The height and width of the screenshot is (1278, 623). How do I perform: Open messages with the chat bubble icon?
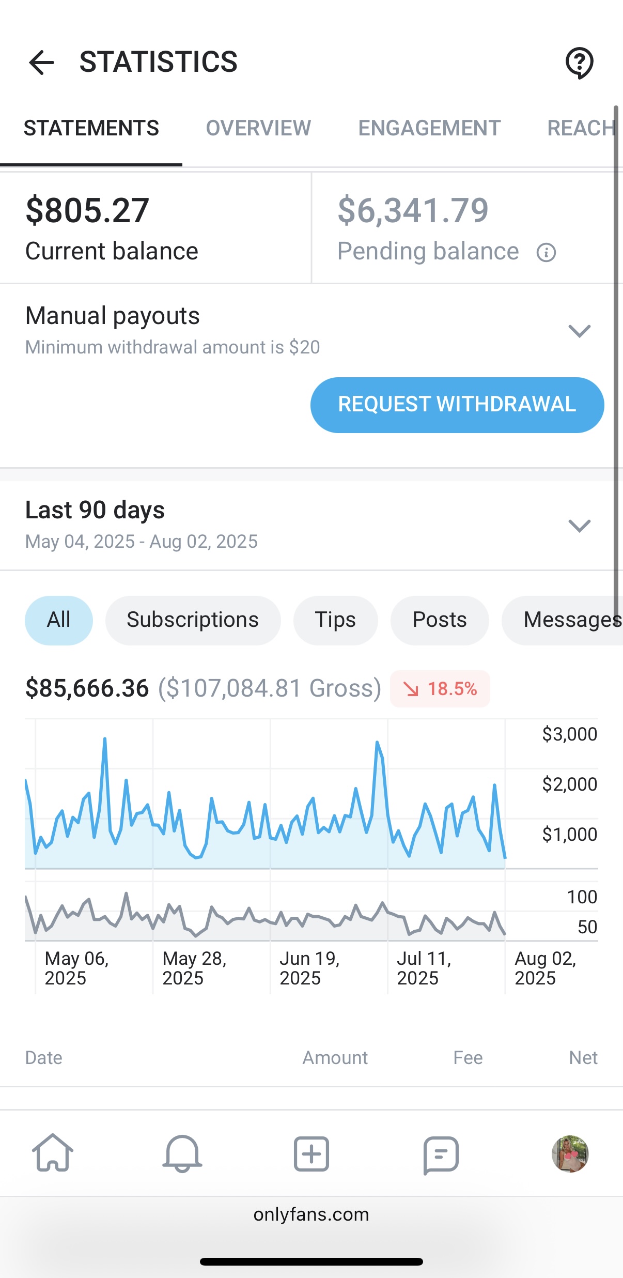tap(441, 1154)
